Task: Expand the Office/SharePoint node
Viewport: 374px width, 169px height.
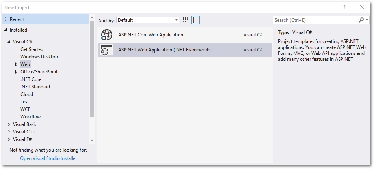Action: (16, 72)
